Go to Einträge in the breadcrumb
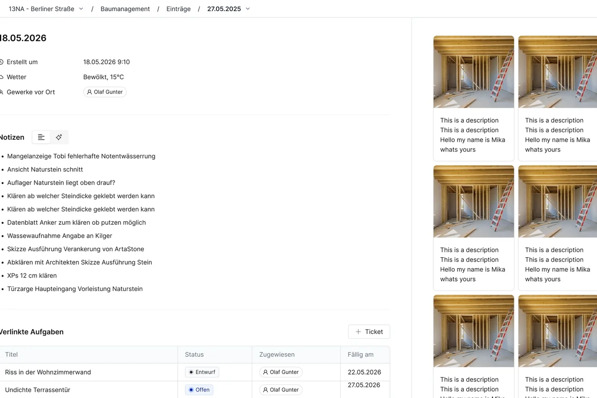 pyautogui.click(x=179, y=9)
